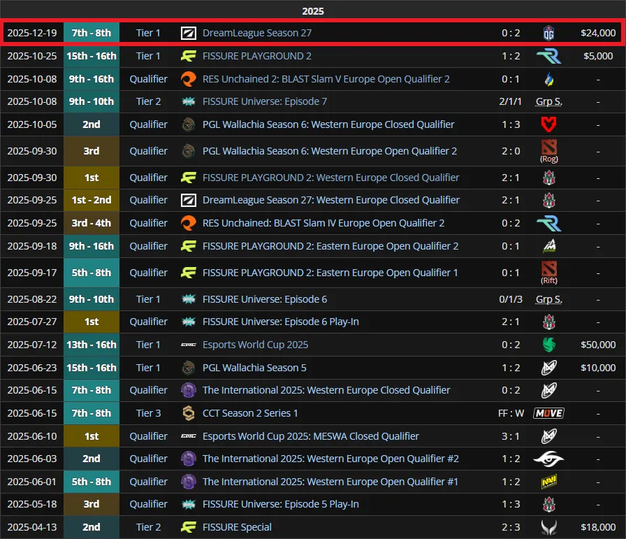Click the purple icon beside The International 2025 Closed Qualifier

[x=189, y=390]
